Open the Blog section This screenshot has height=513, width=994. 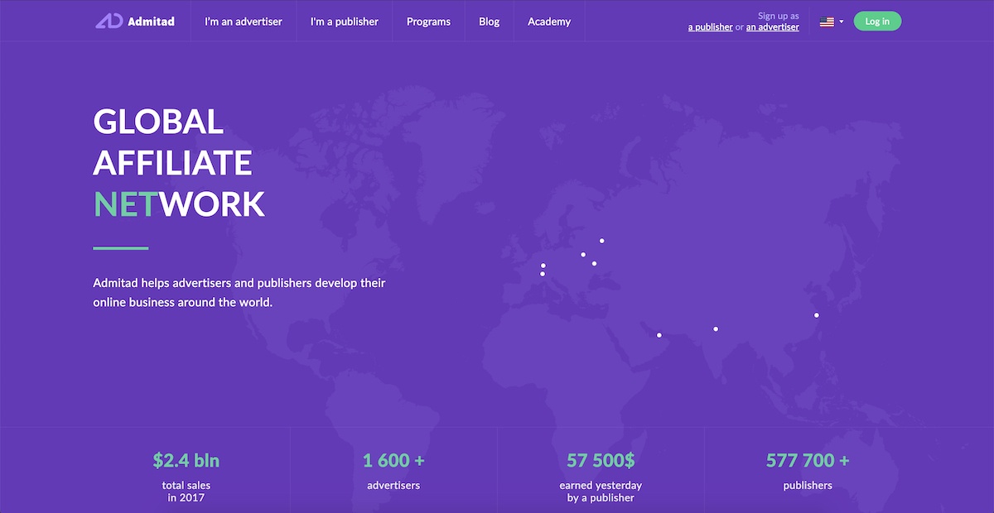[489, 22]
